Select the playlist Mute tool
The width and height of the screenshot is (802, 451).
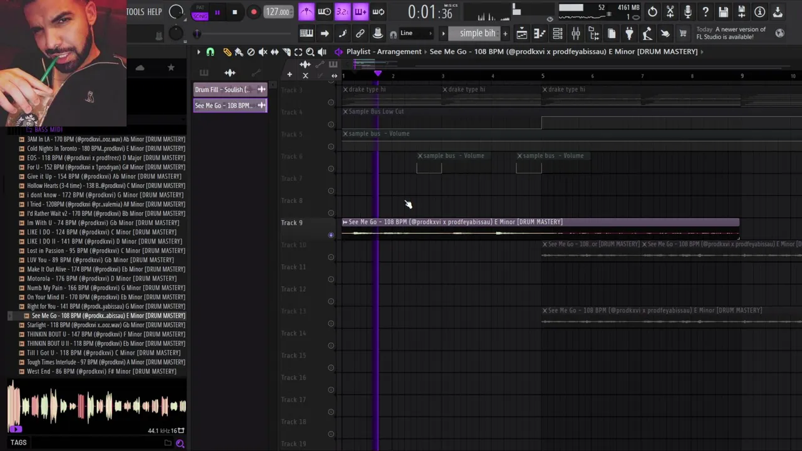coord(263,52)
